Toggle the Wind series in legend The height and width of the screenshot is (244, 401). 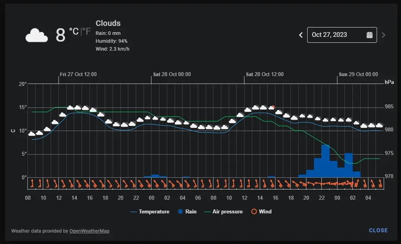261,211
